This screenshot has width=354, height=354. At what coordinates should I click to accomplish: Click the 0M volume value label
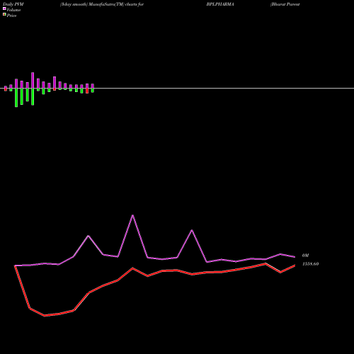[x=305, y=256]
